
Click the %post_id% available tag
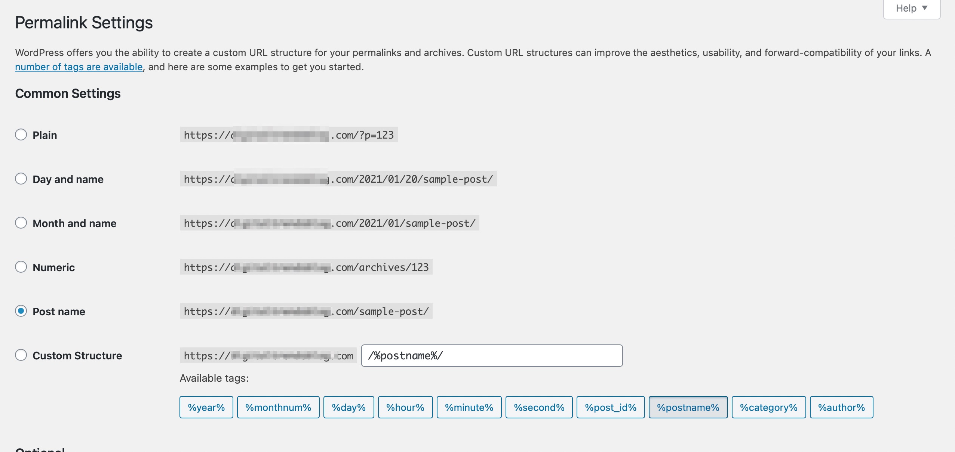(x=609, y=406)
